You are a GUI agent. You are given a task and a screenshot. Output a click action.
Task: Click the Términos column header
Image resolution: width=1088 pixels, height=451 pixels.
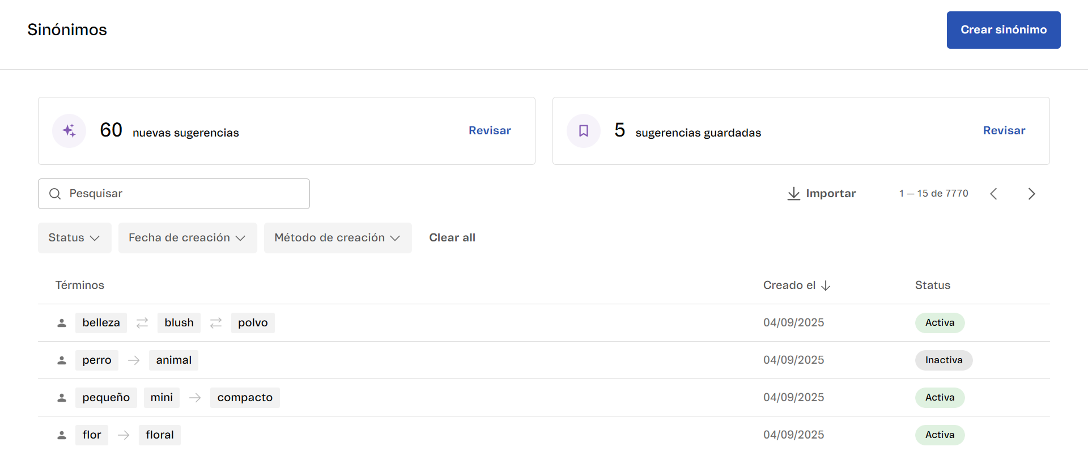(80, 286)
